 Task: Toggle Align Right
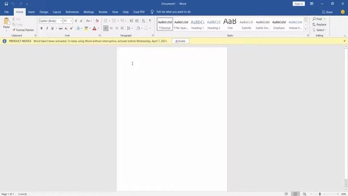pos(117,28)
